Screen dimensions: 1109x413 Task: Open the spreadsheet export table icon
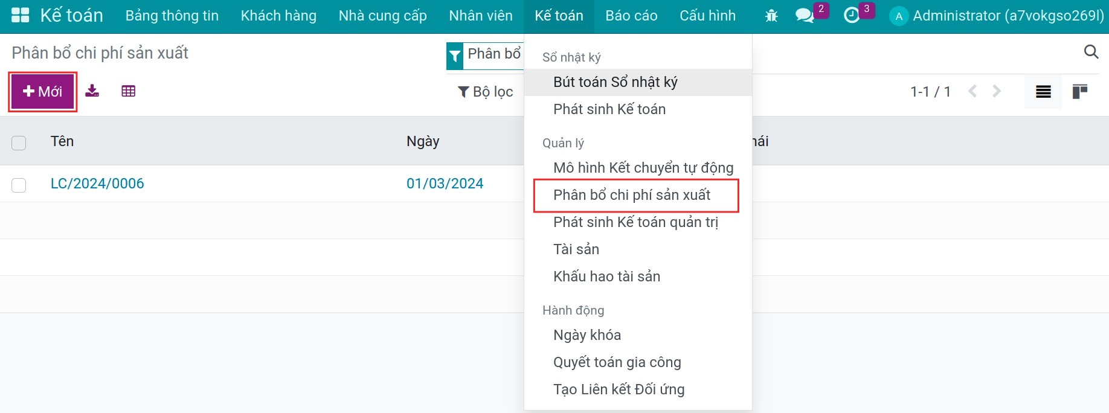tap(128, 91)
